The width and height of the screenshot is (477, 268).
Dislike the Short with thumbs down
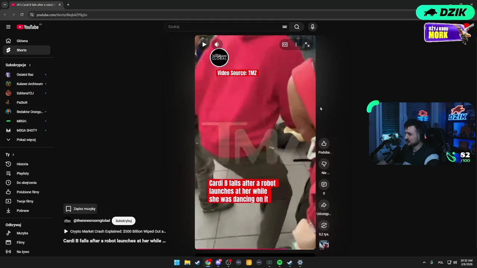pos(324,164)
